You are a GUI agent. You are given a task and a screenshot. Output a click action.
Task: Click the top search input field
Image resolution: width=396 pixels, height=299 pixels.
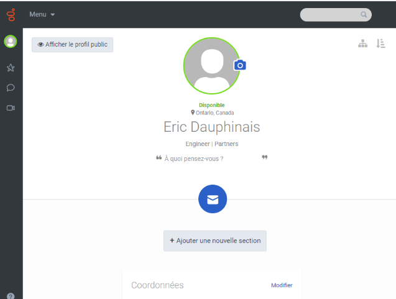point(329,14)
